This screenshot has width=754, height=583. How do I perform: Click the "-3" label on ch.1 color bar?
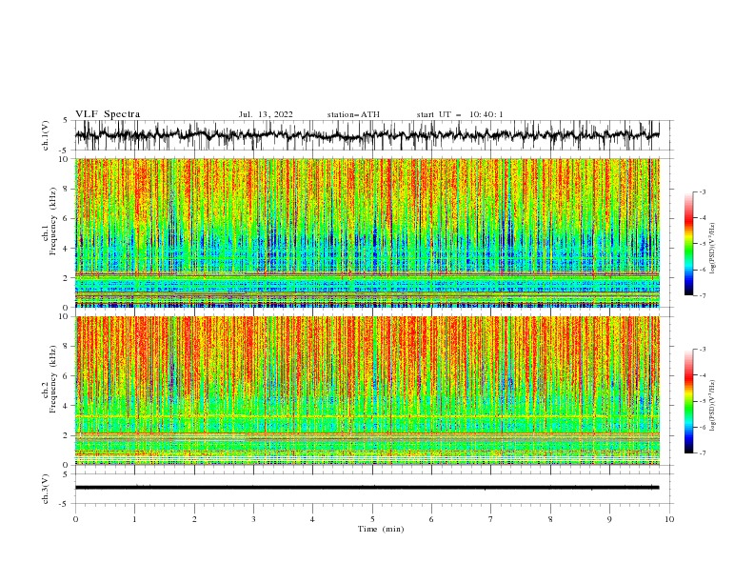pos(703,191)
